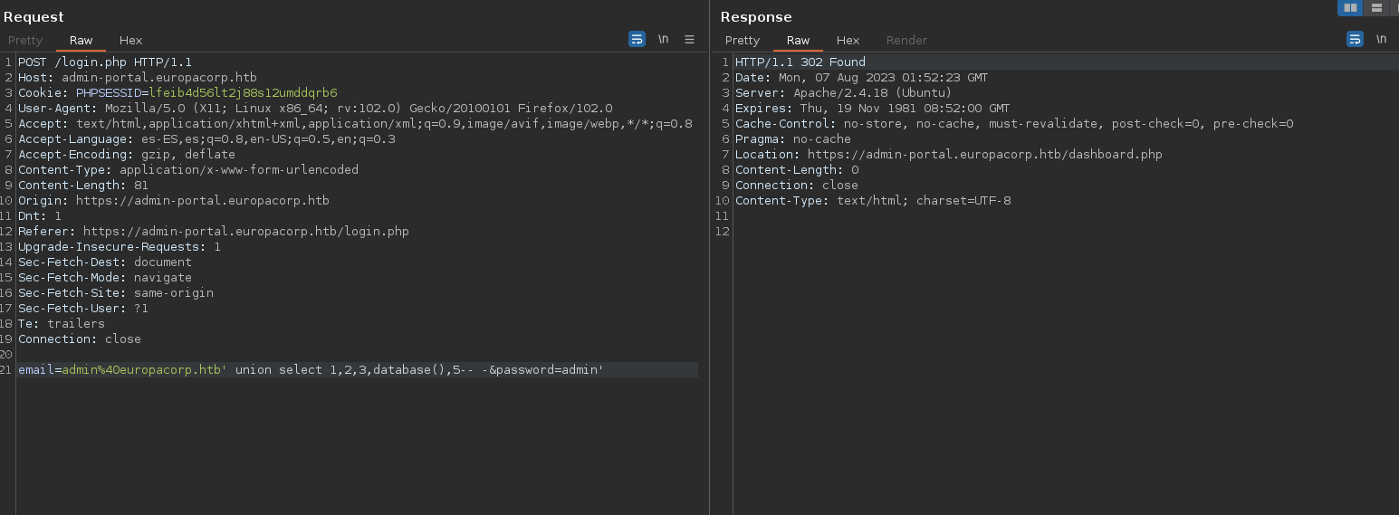Image resolution: width=1399 pixels, height=515 pixels.
Task: Switch Response view to Raw tab
Action: pos(798,40)
